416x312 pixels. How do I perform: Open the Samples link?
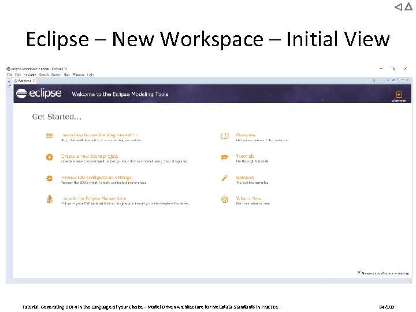(245, 177)
